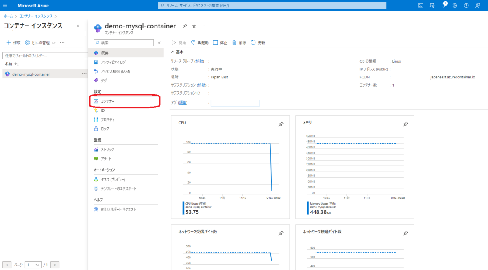Click the 停止 stop toolbar button

[x=220, y=43]
